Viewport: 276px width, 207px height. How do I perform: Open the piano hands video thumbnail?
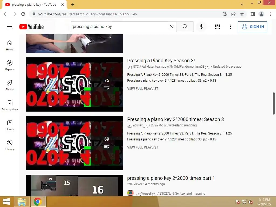click(74, 43)
